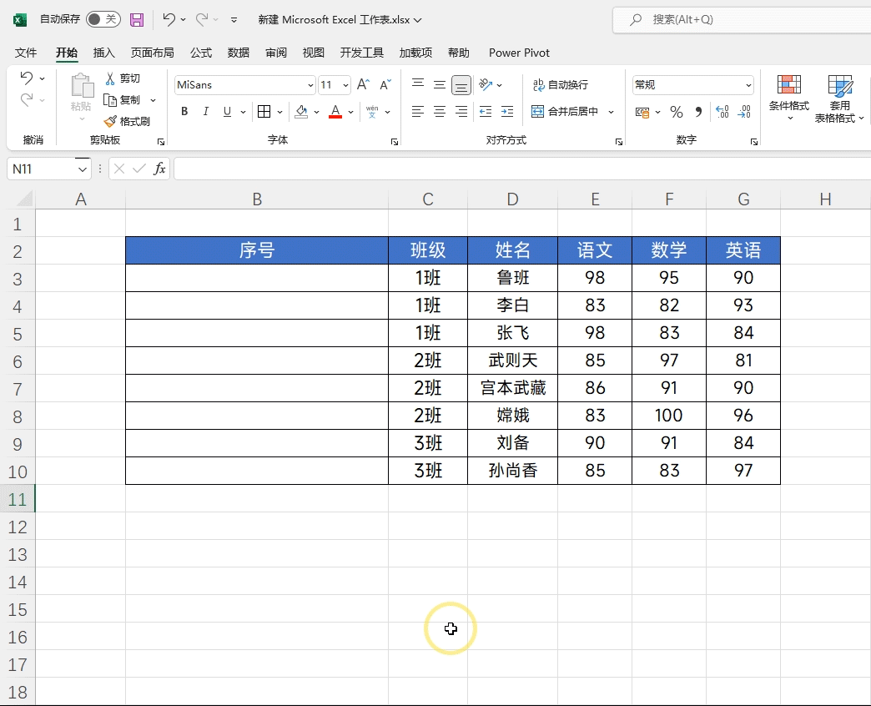This screenshot has height=706, width=871.
Task: Toggle bold formatting
Action: coord(184,112)
